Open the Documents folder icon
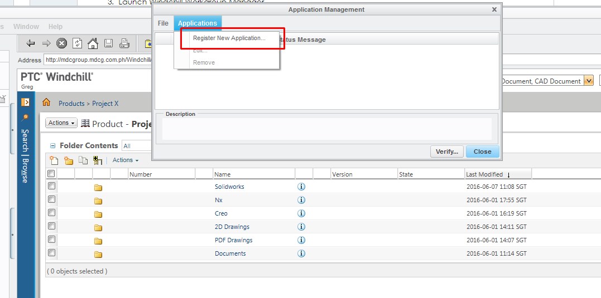 [x=99, y=255]
